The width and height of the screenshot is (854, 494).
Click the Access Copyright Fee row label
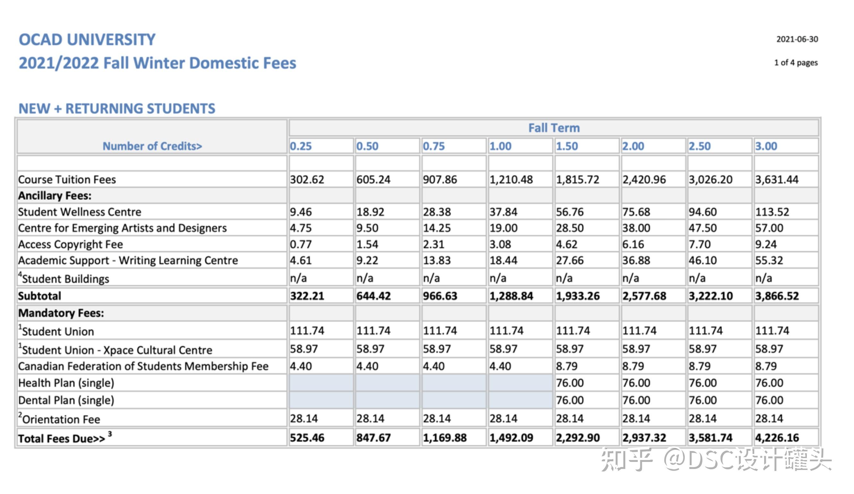click(71, 244)
